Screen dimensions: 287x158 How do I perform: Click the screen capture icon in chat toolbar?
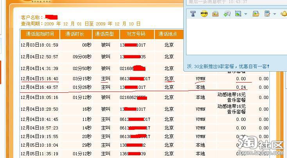click(267, 14)
